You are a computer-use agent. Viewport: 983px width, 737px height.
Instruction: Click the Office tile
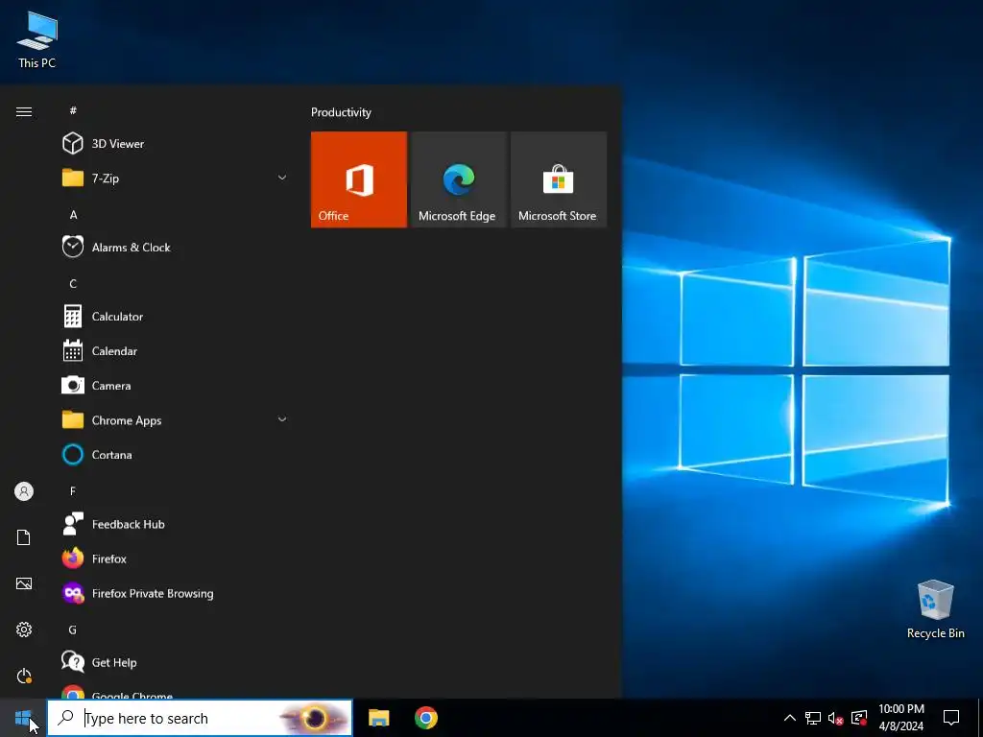[359, 179]
